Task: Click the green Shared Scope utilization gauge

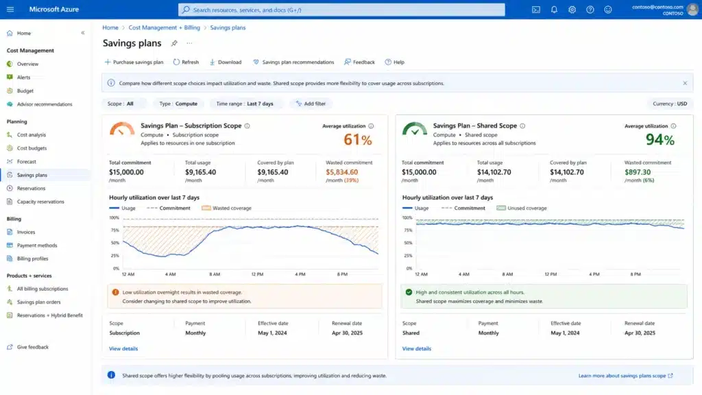Action: 415,129
